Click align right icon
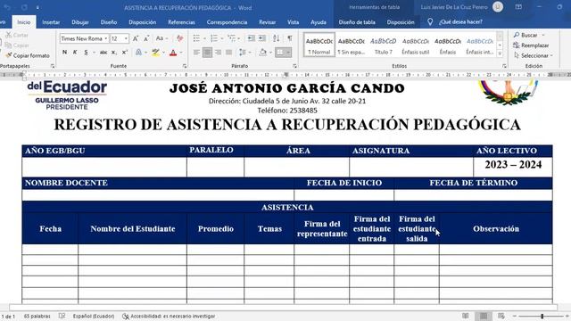 tap(218, 53)
